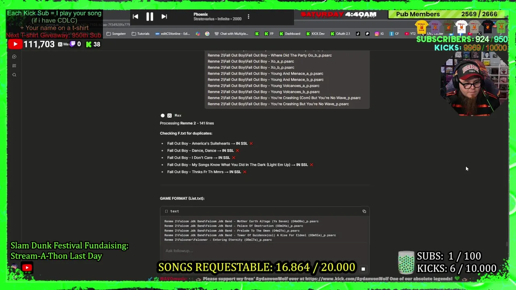Select 'Young And Menace_a_p.psarc' line
The image size is (516, 290).
pos(265,74)
